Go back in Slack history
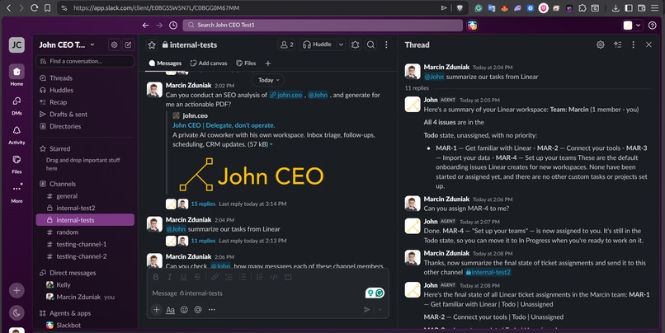Image resolution: width=665 pixels, height=333 pixels. (145, 26)
